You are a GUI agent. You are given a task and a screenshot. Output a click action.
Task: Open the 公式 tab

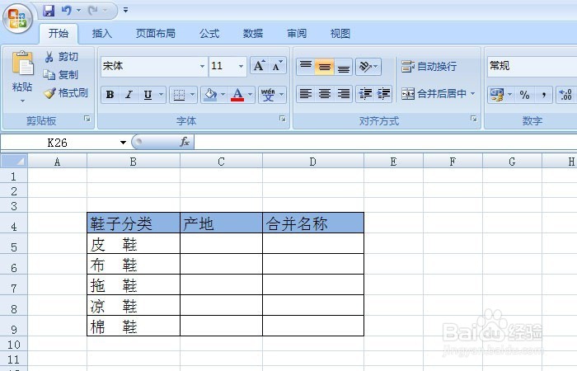(x=209, y=34)
